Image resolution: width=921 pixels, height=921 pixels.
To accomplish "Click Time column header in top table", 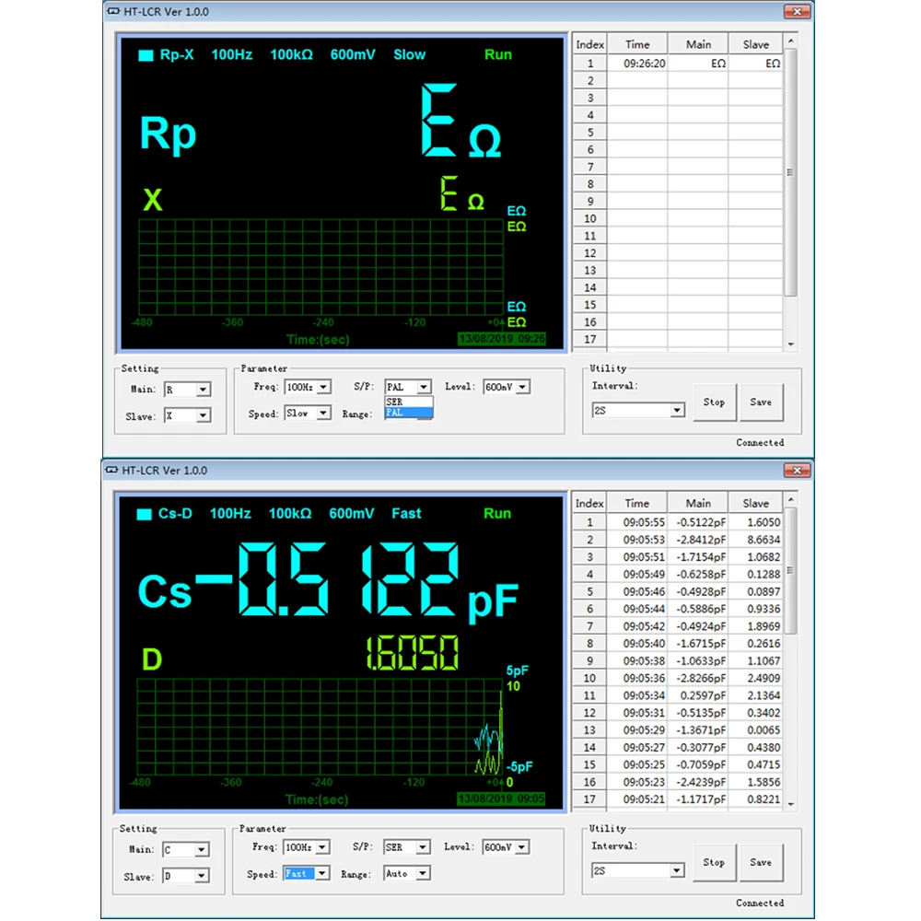I will pyautogui.click(x=637, y=44).
